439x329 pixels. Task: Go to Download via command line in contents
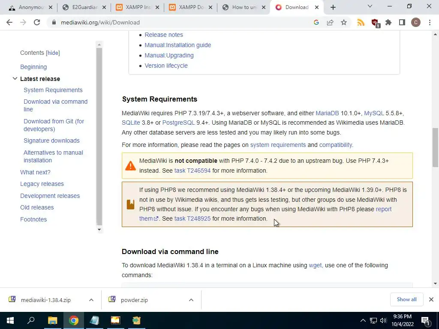click(55, 105)
